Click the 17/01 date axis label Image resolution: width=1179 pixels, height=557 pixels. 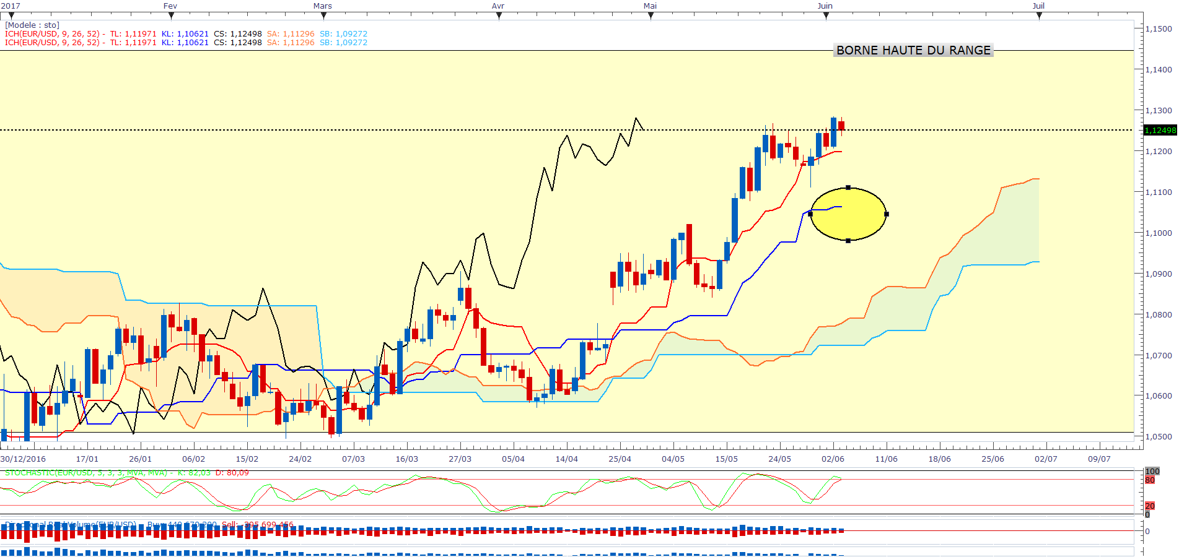pyautogui.click(x=87, y=459)
